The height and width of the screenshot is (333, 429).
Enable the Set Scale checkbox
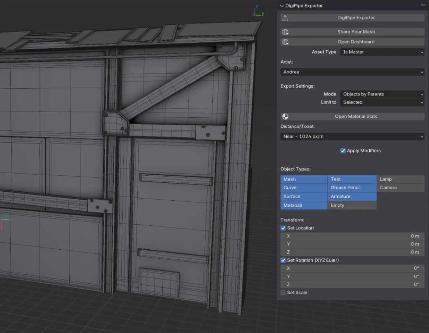[x=283, y=293]
